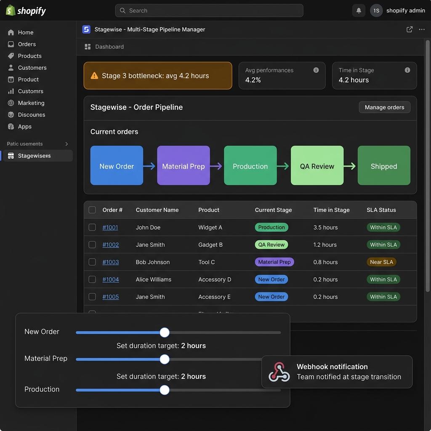Click the Material Prep badge for #1003
This screenshot has height=431, width=431.
tap(274, 262)
